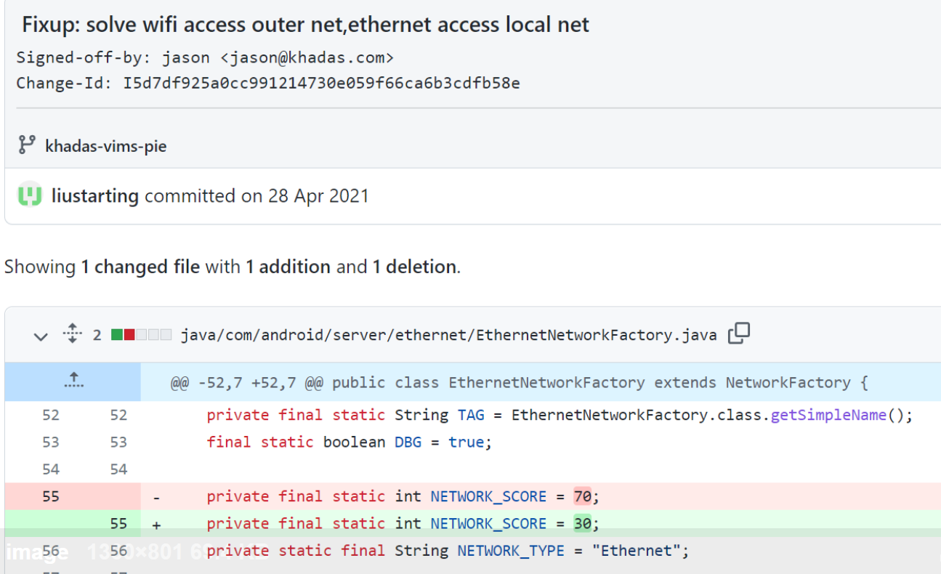
Task: Open the liustarting author profile name
Action: tap(95, 196)
